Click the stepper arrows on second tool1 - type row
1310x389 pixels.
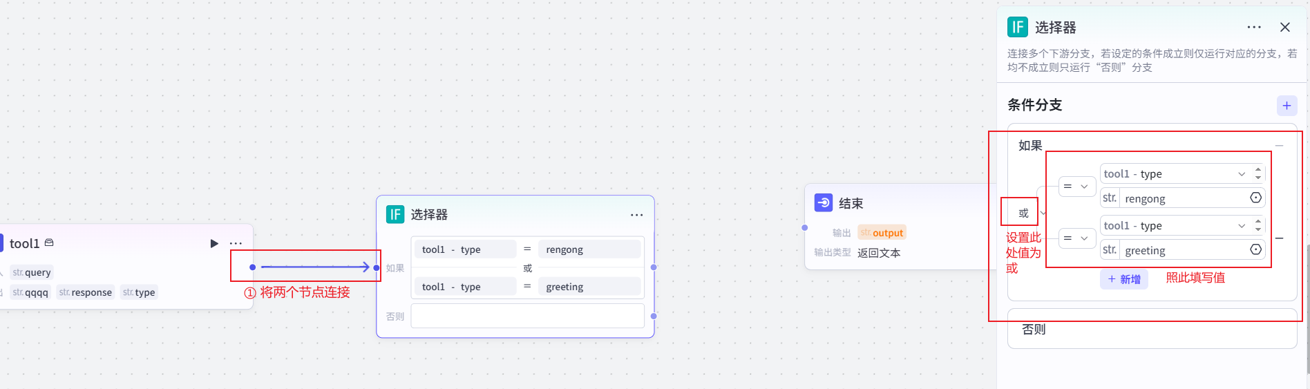pos(1258,225)
